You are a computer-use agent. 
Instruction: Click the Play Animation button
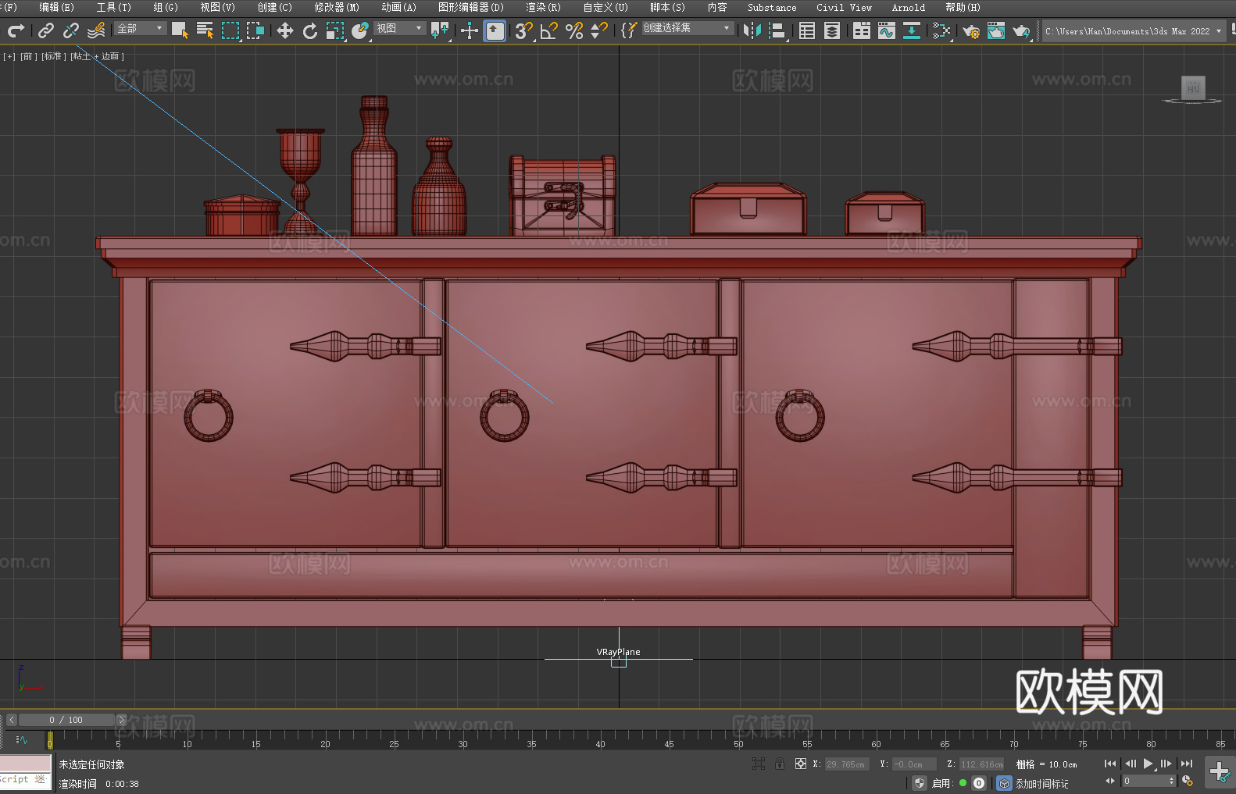pyautogui.click(x=1148, y=764)
